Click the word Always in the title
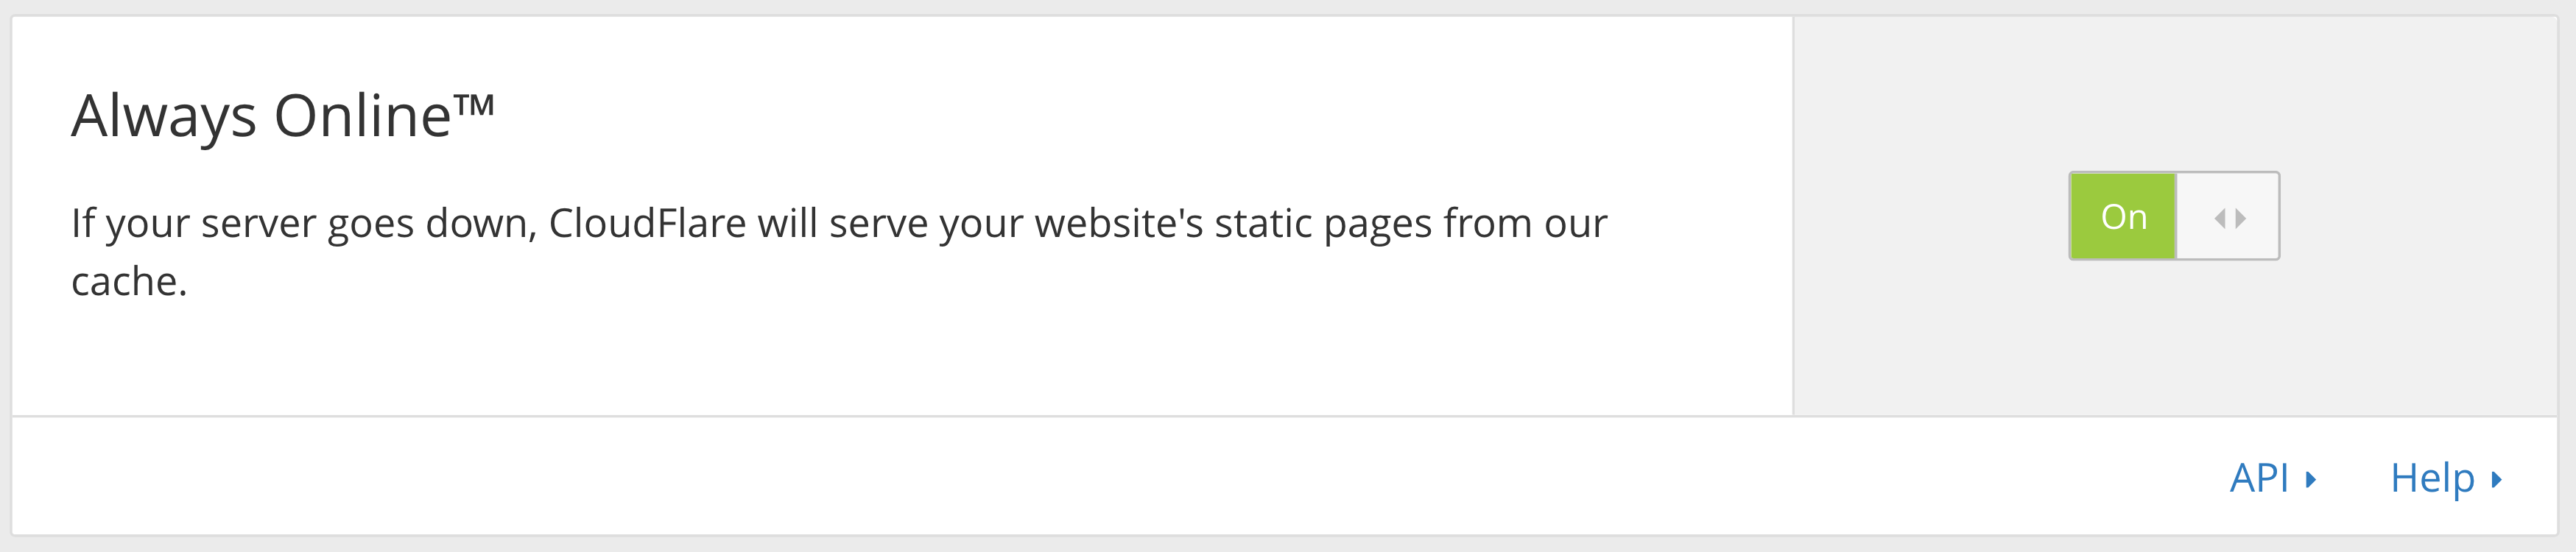The image size is (2576, 552). tap(164, 116)
